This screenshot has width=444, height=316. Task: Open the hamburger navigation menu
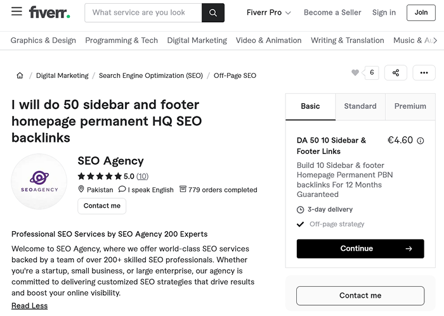click(16, 12)
